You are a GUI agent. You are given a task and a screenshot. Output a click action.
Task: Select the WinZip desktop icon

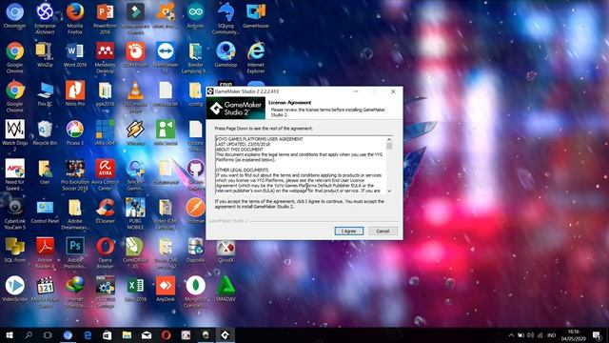tap(45, 55)
